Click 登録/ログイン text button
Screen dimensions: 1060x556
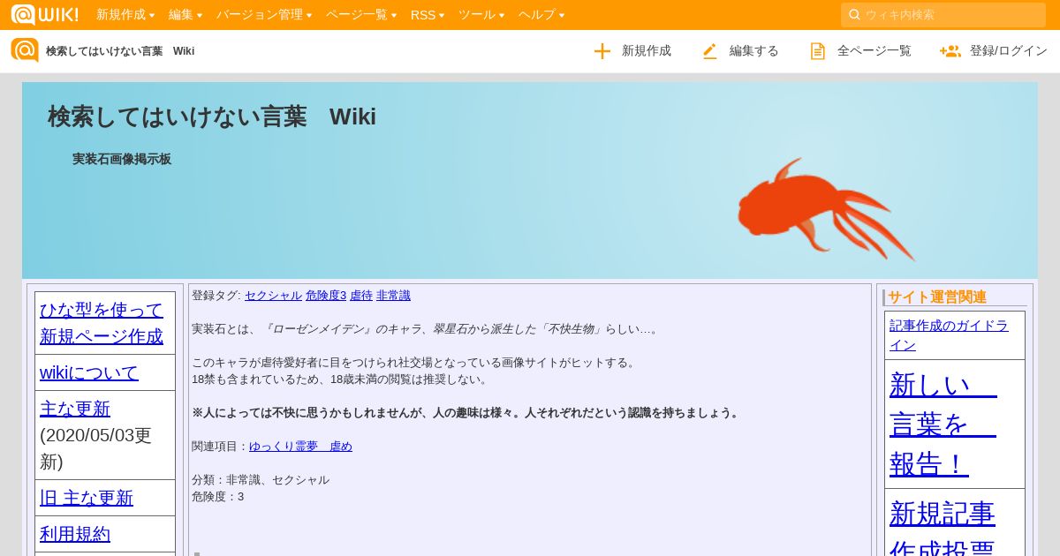tap(1009, 51)
